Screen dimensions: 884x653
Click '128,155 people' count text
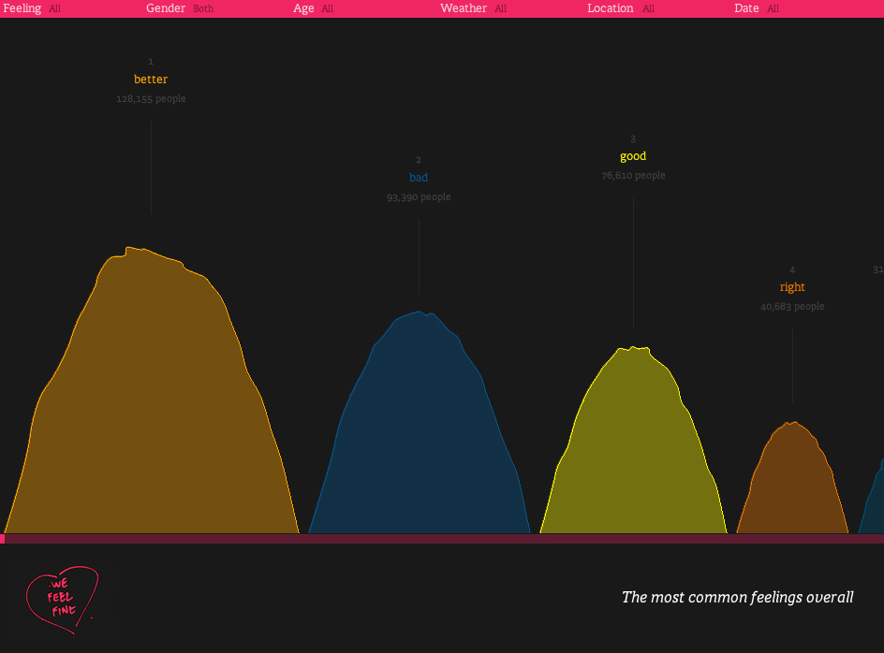click(151, 98)
